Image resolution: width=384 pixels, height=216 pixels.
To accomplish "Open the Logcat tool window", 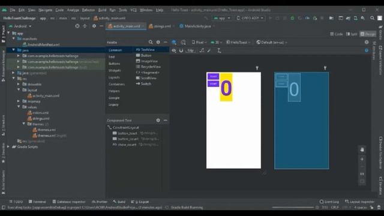I will (140, 202).
